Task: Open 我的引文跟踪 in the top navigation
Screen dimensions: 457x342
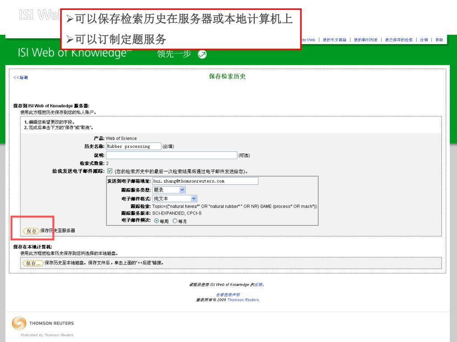Action: tap(334, 40)
